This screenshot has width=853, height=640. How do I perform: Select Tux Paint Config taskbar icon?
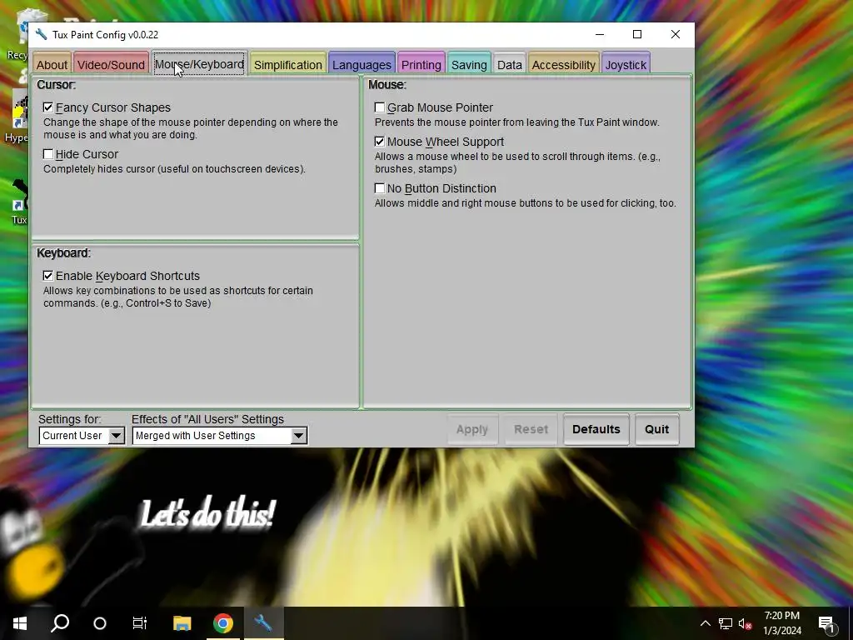[263, 623]
